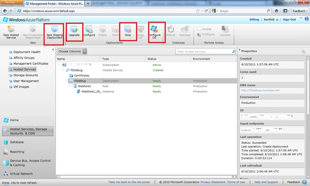
Task: Reload the page in Firefox
Action: pos(206,11)
